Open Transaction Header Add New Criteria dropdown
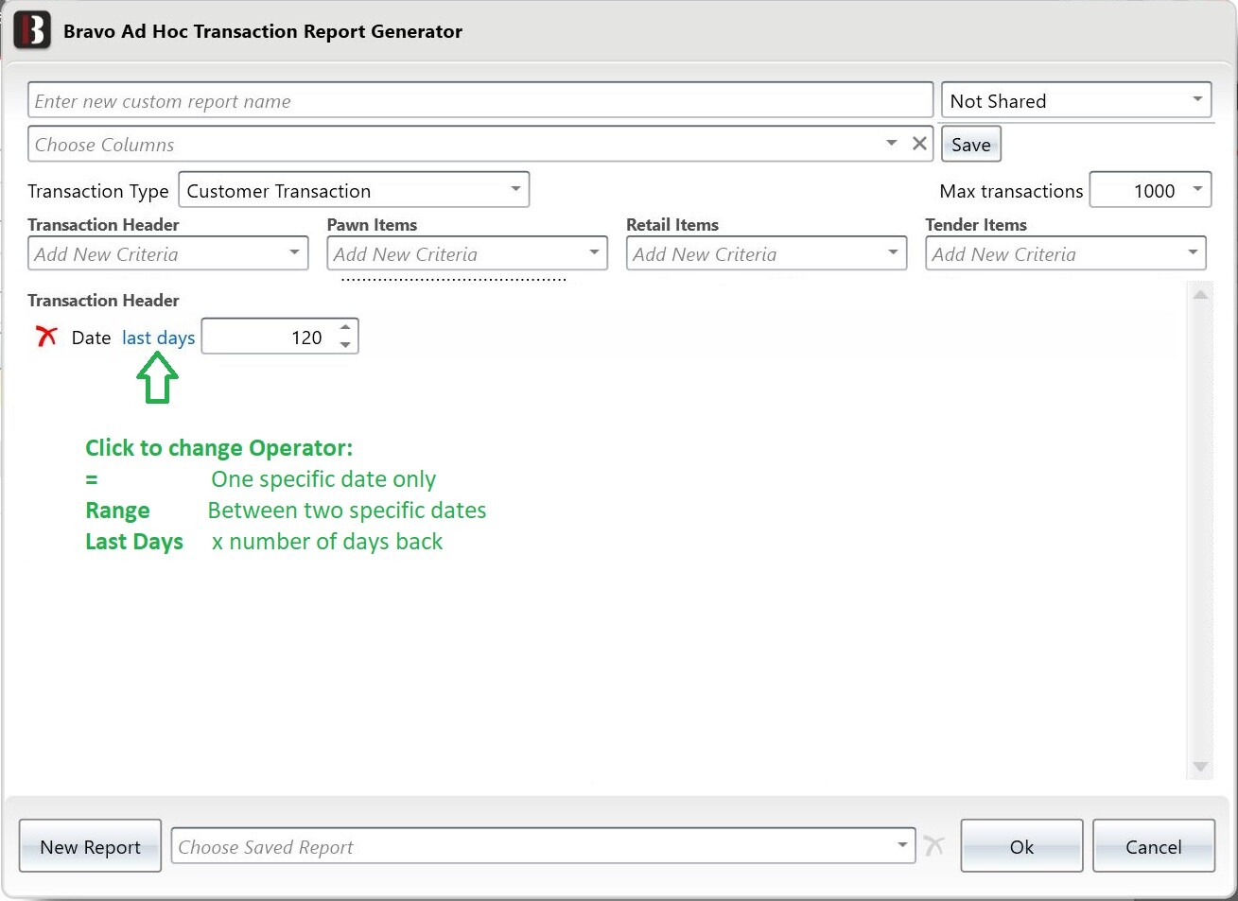This screenshot has width=1238, height=901. 168,253
